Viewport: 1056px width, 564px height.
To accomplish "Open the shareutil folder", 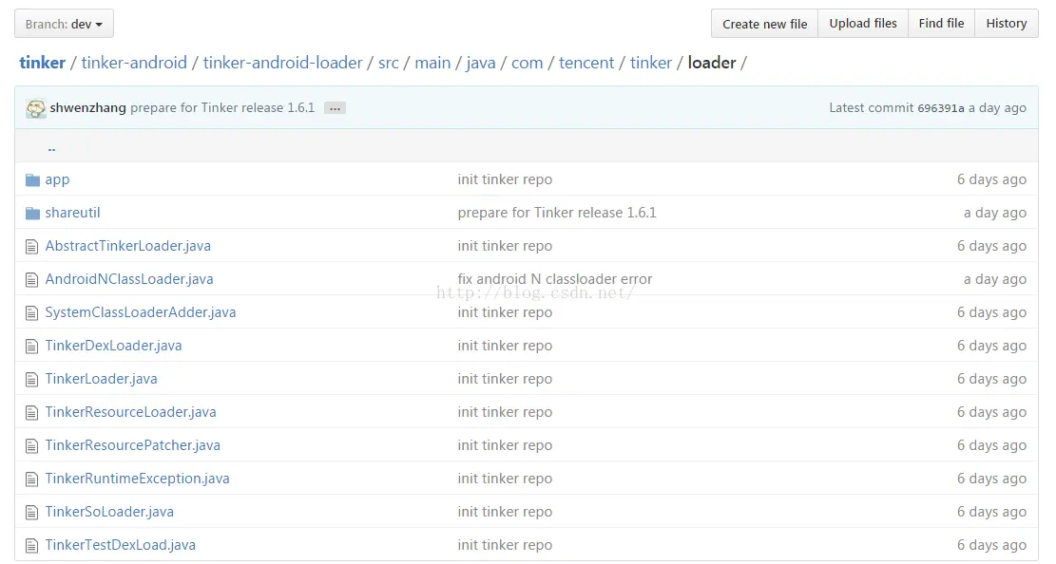I will [x=73, y=213].
